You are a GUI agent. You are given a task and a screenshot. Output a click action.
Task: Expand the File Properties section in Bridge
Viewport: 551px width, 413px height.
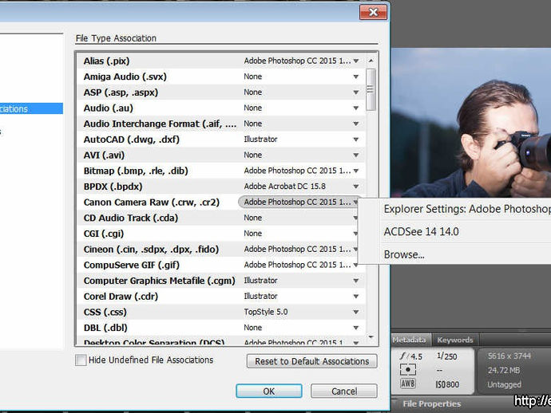point(431,404)
